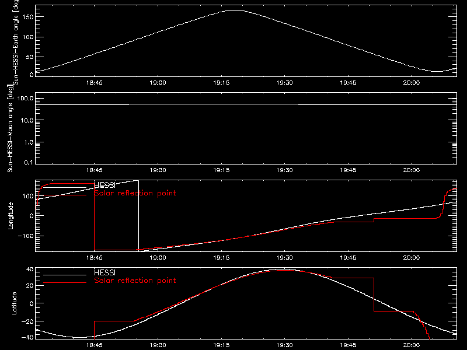Click 19:30 time label under Moon angle plot

[285, 170]
